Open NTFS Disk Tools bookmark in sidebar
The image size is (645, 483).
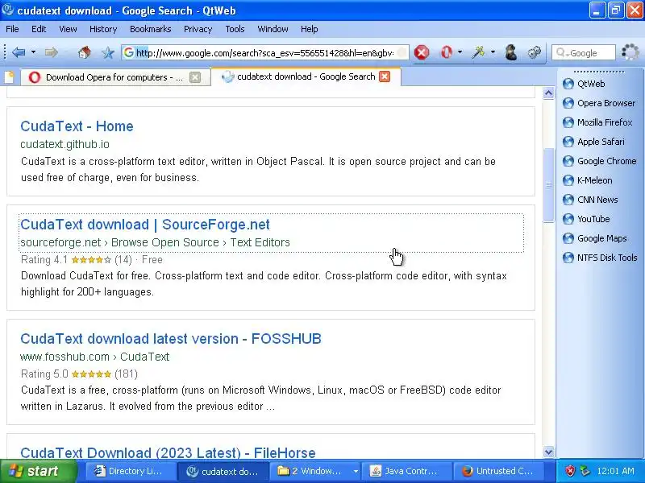pyautogui.click(x=600, y=258)
